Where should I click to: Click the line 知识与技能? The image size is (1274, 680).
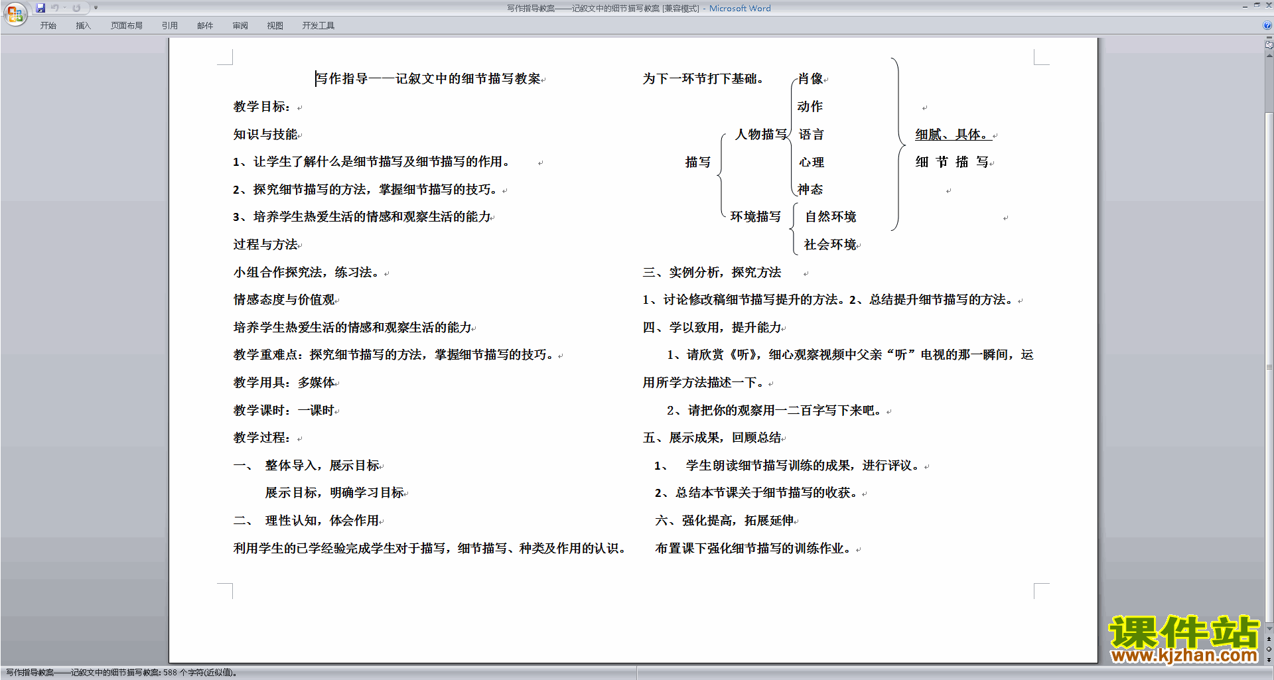tap(265, 135)
